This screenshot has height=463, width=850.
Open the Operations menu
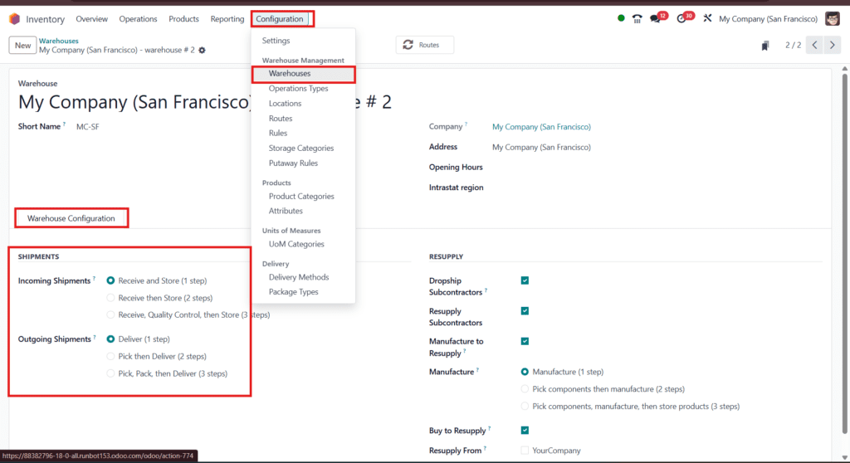point(138,19)
